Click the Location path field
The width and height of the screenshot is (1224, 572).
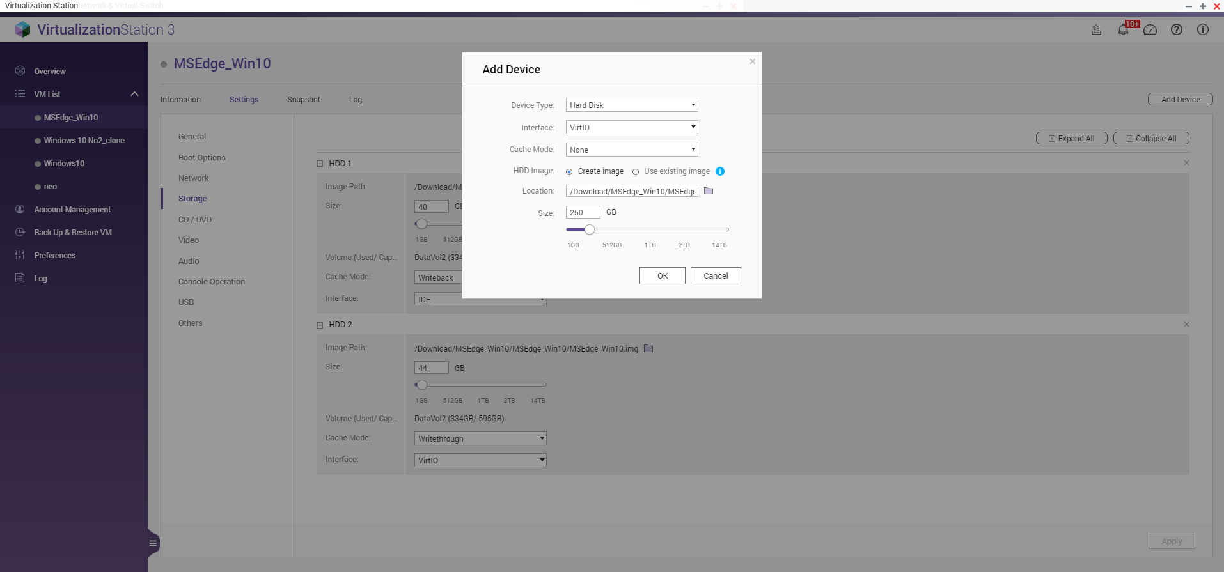(x=632, y=191)
